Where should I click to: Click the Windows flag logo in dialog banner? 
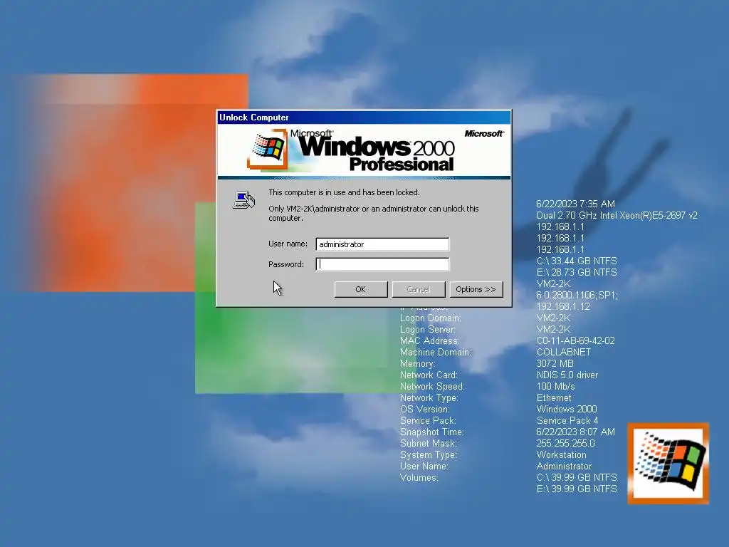(x=267, y=149)
